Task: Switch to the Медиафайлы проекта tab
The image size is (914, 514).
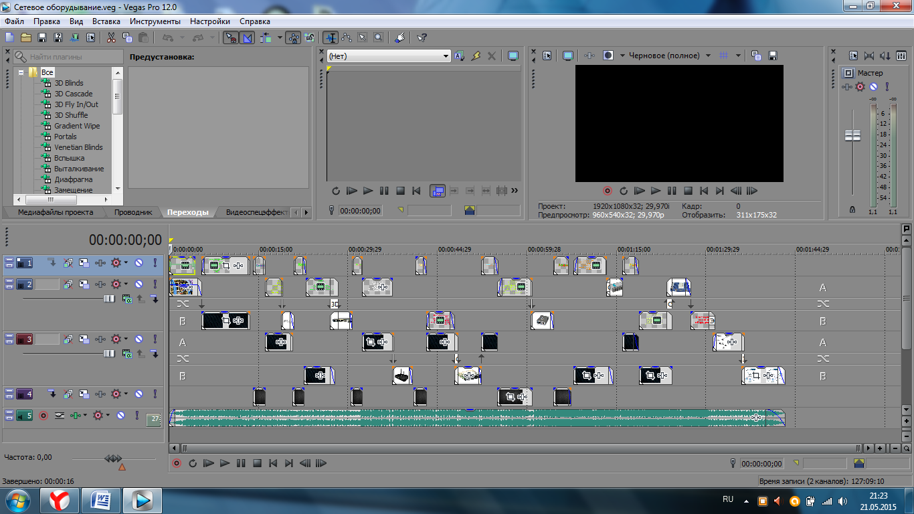Action: point(56,212)
